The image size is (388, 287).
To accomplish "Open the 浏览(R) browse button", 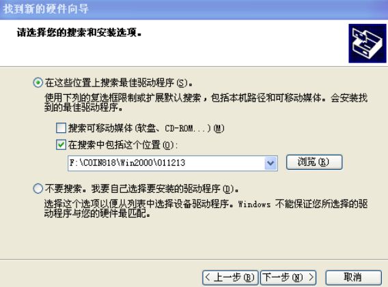I will tap(314, 162).
